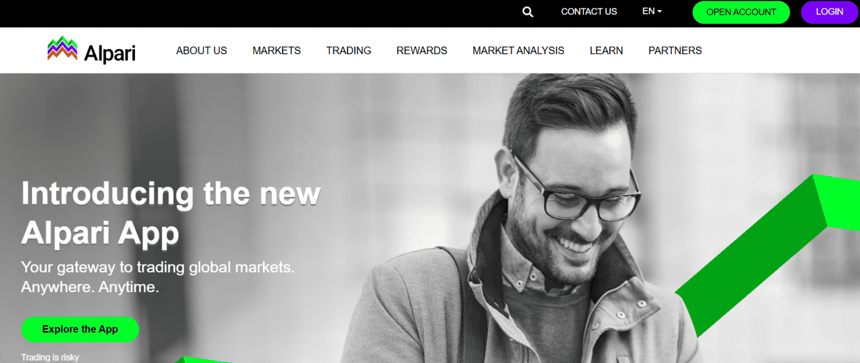Screen dimensions: 860x363
Task: Open the Markets menu
Action: pos(277,50)
